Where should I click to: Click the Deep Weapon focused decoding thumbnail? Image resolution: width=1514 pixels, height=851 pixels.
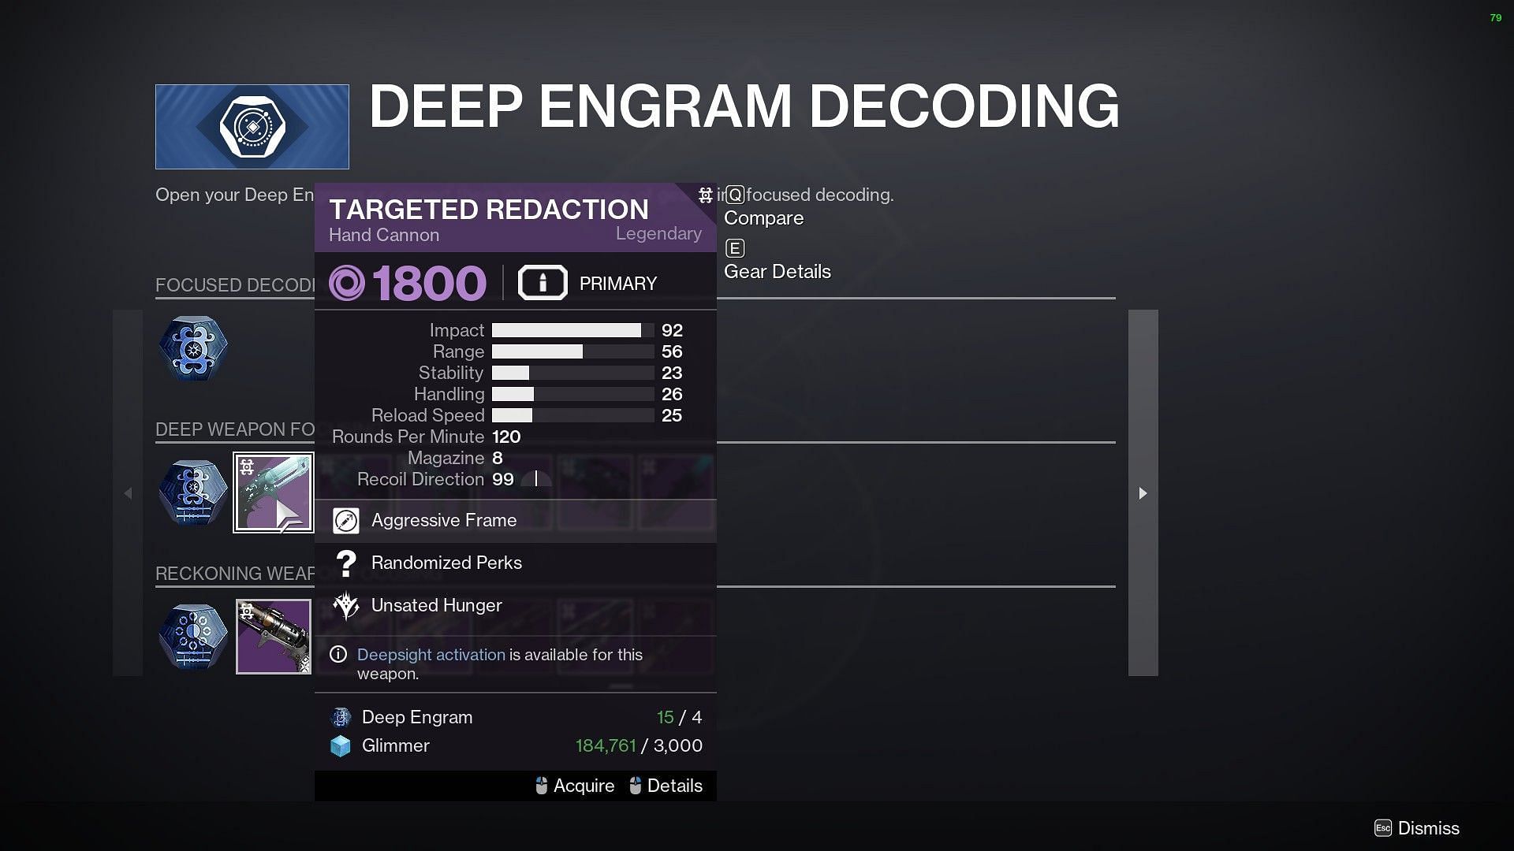(x=272, y=493)
